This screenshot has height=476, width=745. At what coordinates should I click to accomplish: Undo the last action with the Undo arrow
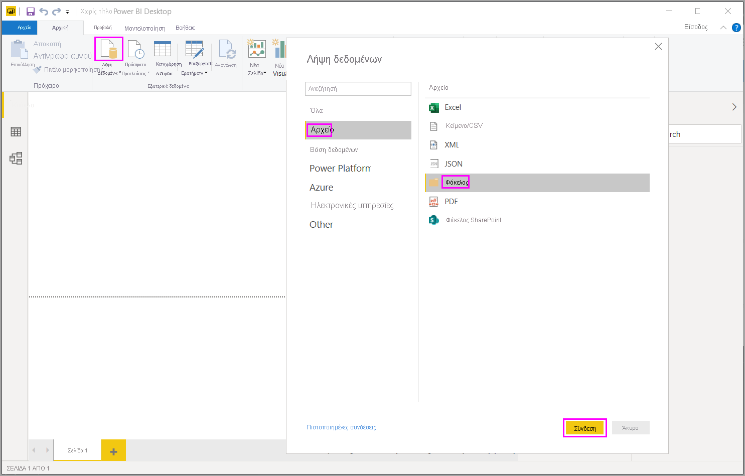pyautogui.click(x=44, y=12)
